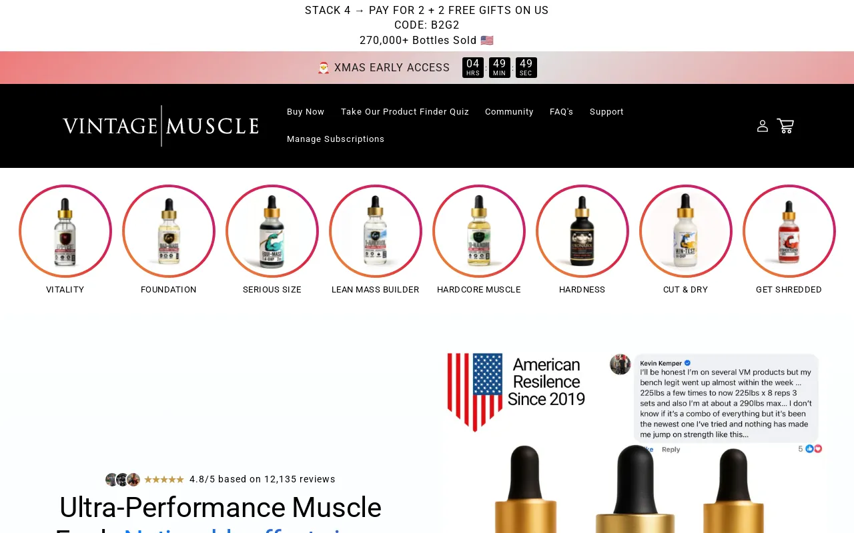Go to Take Our Product Finder Quiz
854x533 pixels.
click(405, 112)
